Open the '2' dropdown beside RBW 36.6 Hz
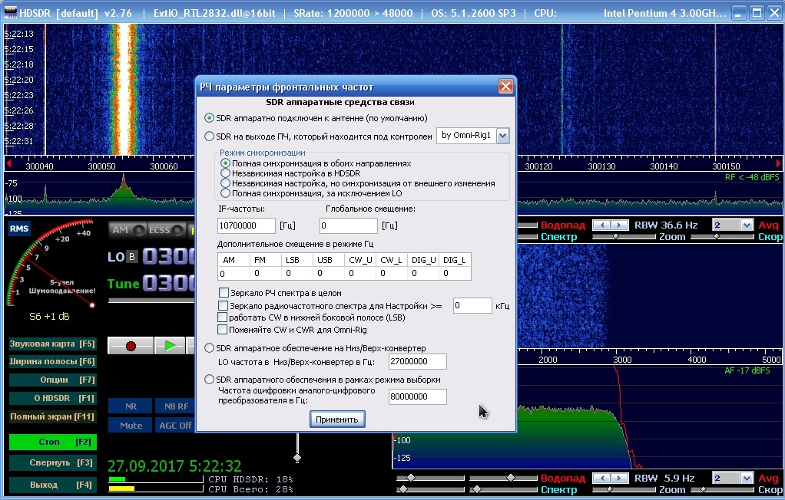 pos(747,225)
